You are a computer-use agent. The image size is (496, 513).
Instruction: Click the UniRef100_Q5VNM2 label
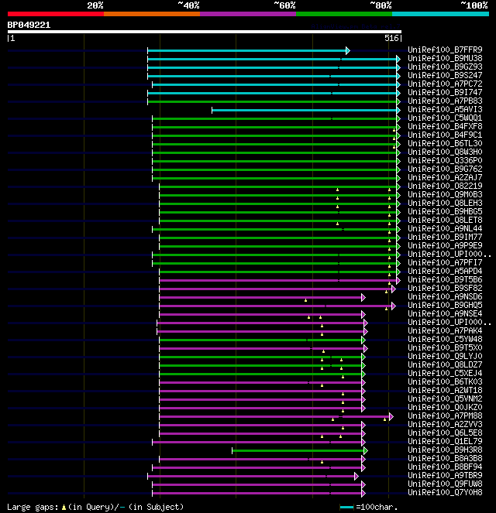(445, 398)
